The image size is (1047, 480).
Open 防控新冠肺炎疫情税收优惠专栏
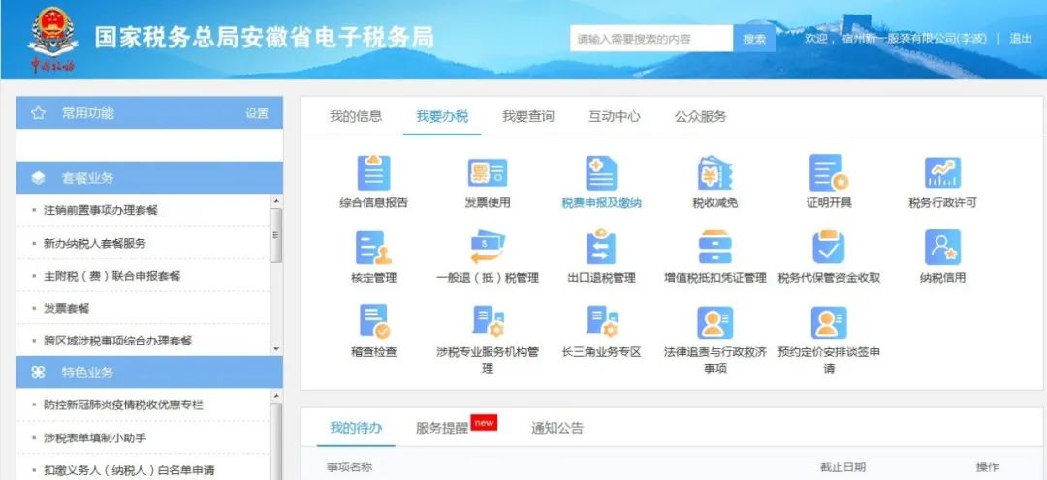[x=123, y=405]
